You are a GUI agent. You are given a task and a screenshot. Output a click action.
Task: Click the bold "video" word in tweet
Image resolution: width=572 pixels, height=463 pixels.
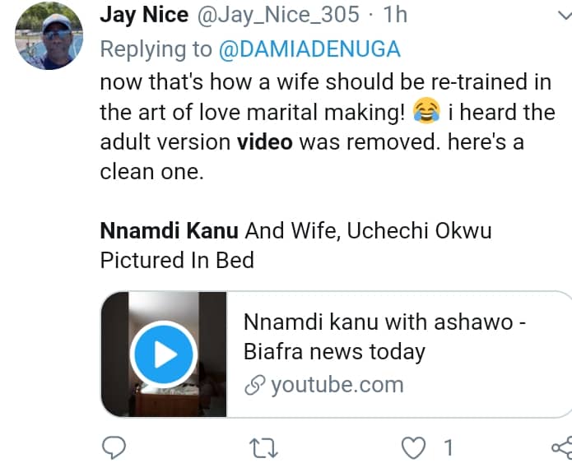[264, 141]
